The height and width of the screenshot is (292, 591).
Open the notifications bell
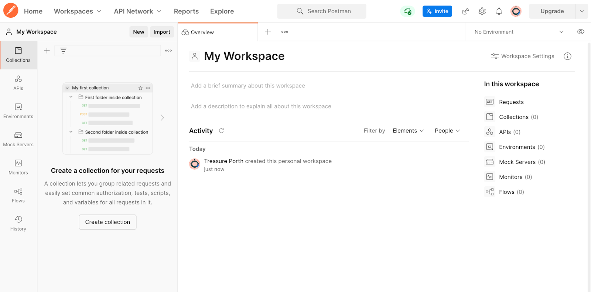click(499, 11)
